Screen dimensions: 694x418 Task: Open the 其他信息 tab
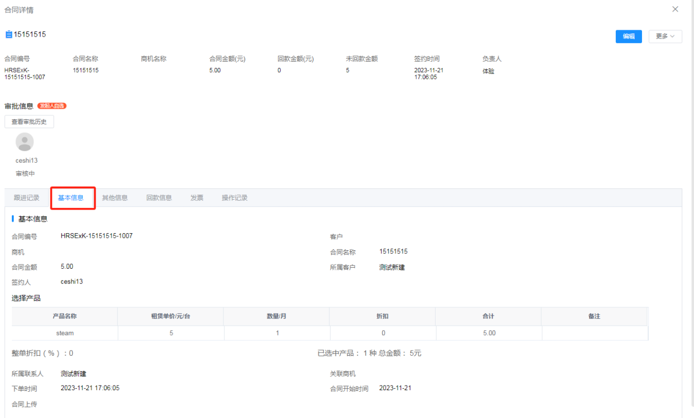[x=114, y=197]
